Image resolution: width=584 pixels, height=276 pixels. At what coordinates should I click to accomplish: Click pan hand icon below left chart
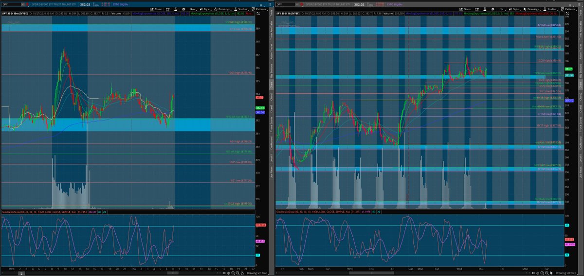click(x=242, y=273)
